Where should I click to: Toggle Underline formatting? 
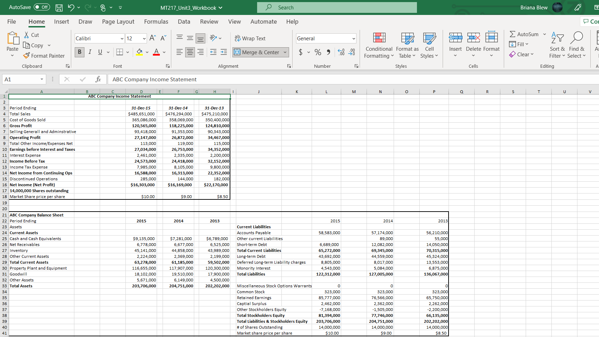tap(100, 52)
